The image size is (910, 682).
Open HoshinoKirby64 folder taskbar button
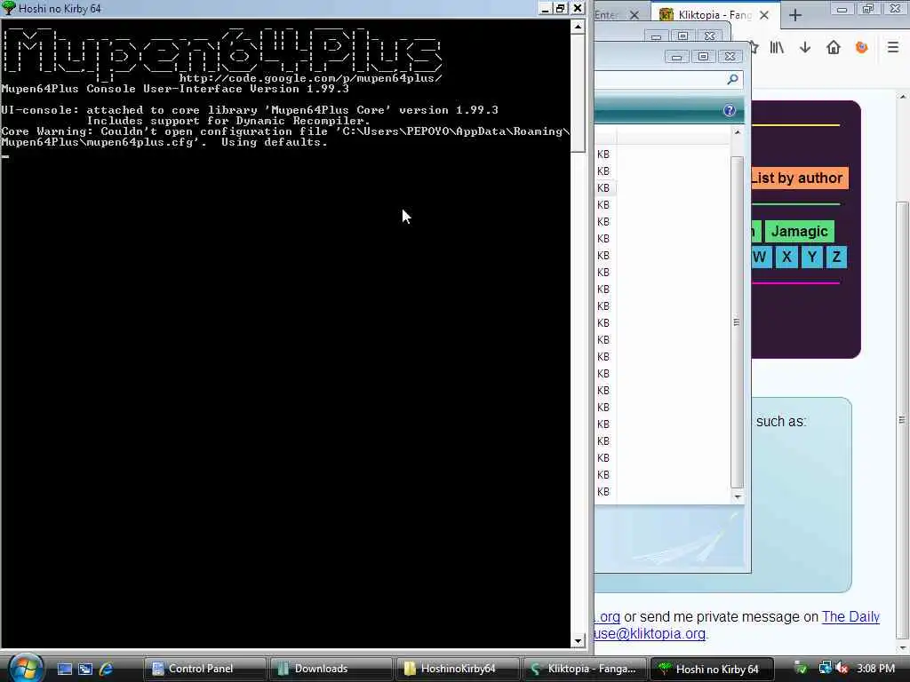[x=457, y=669]
